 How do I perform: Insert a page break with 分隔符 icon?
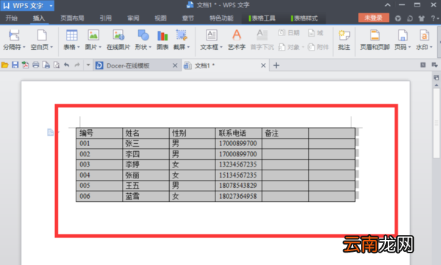click(14, 35)
